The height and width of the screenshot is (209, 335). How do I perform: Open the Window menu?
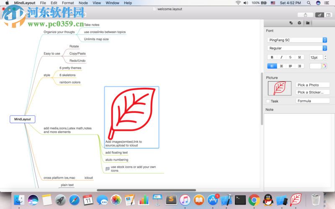tap(112, 3)
